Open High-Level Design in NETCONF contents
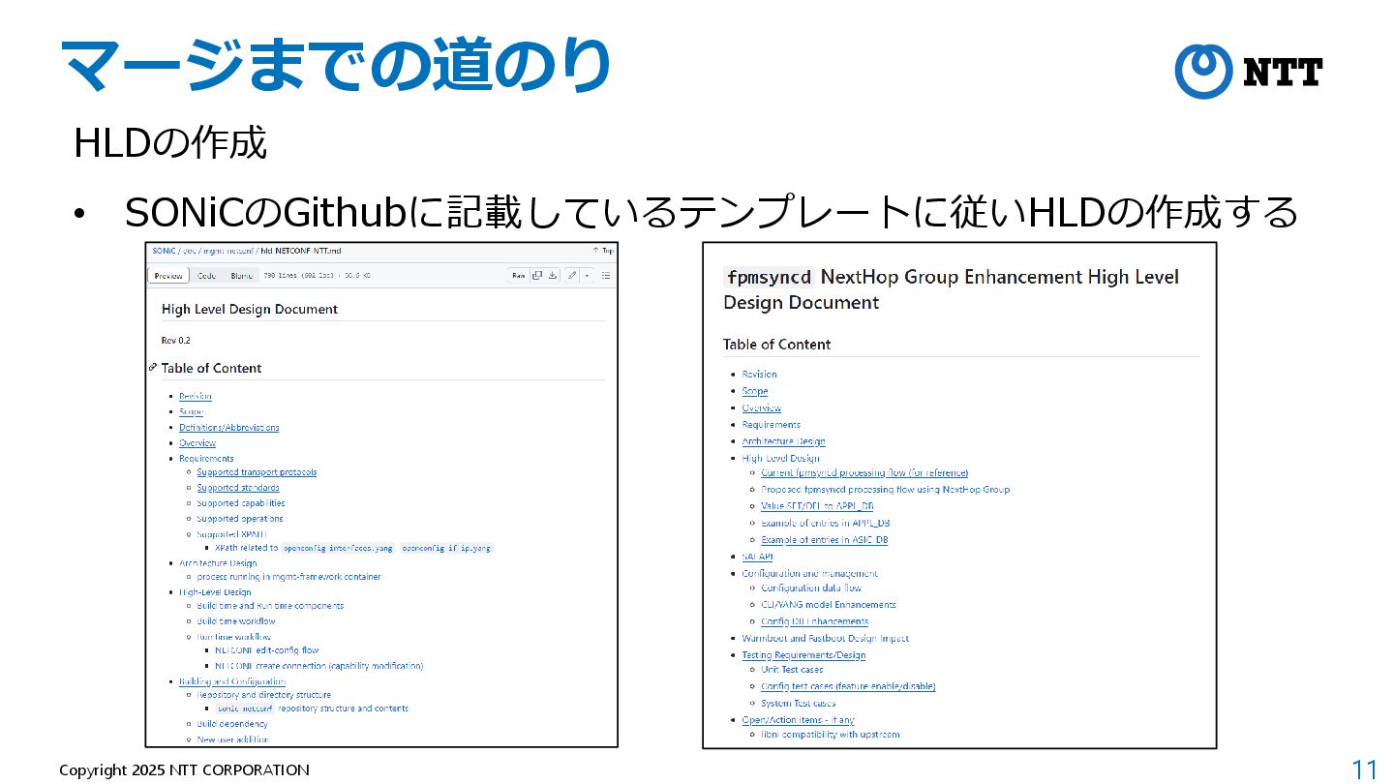The image size is (1394, 784). click(215, 592)
